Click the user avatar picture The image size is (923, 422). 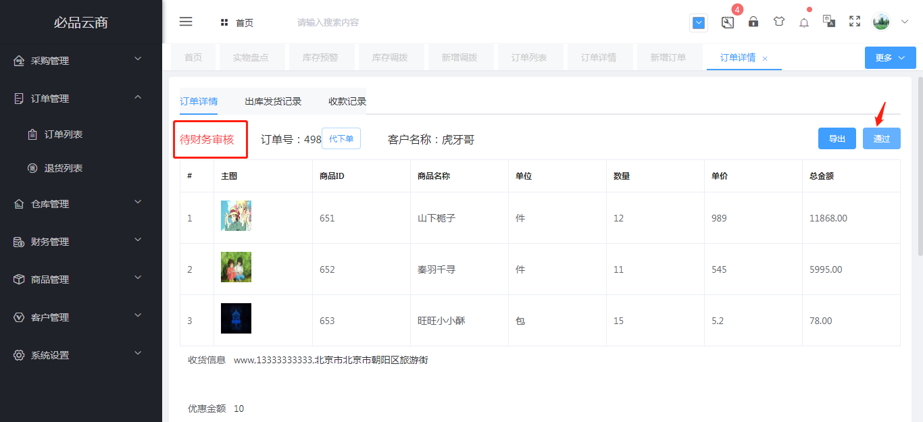pyautogui.click(x=881, y=22)
